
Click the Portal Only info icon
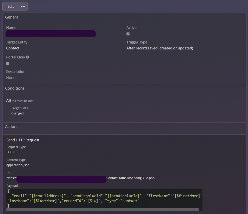click(x=27, y=57)
